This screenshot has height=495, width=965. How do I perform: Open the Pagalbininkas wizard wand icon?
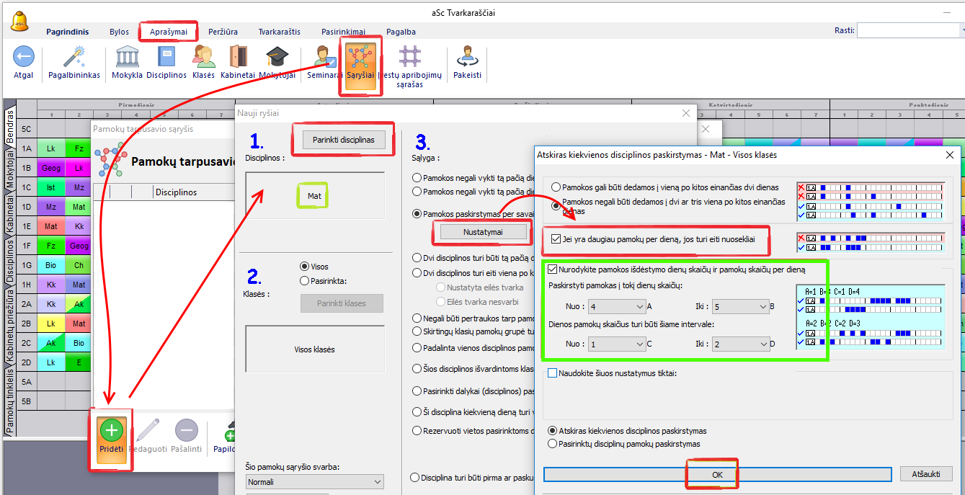click(x=74, y=57)
